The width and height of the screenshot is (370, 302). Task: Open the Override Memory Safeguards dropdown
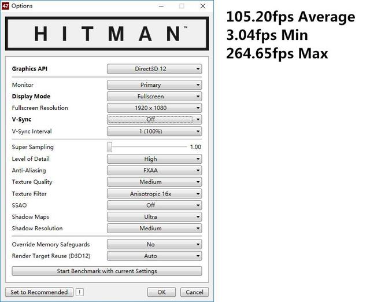click(x=154, y=244)
